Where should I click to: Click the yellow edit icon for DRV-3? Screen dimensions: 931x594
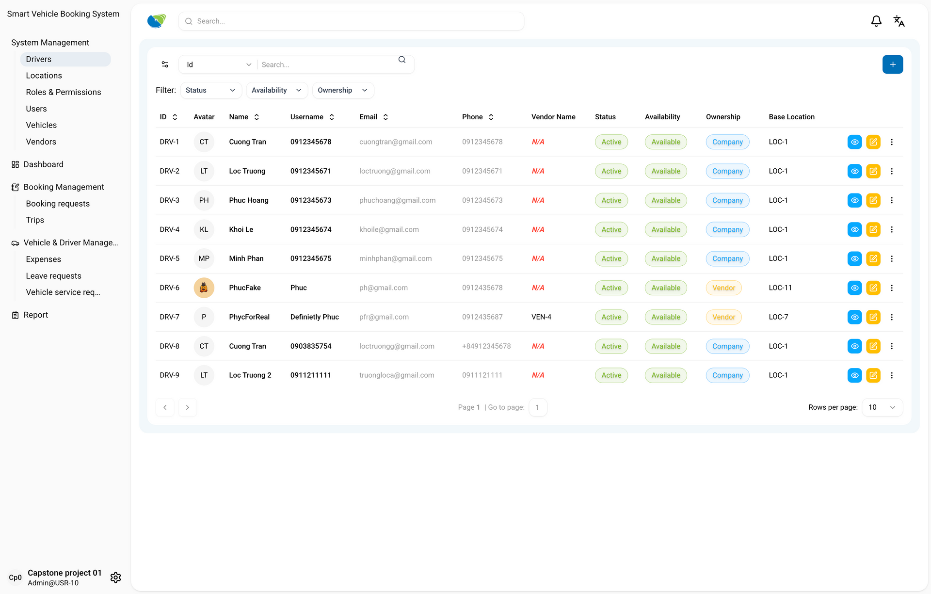[873, 200]
